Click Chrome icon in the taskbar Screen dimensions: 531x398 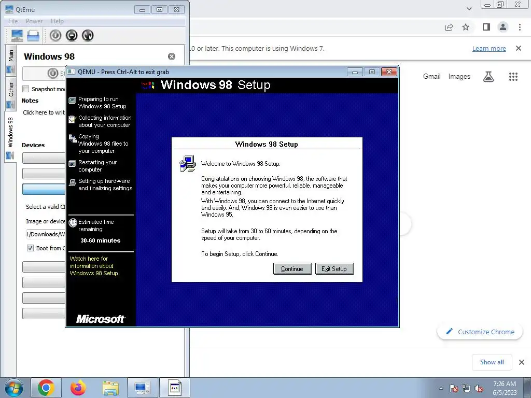(x=46, y=388)
